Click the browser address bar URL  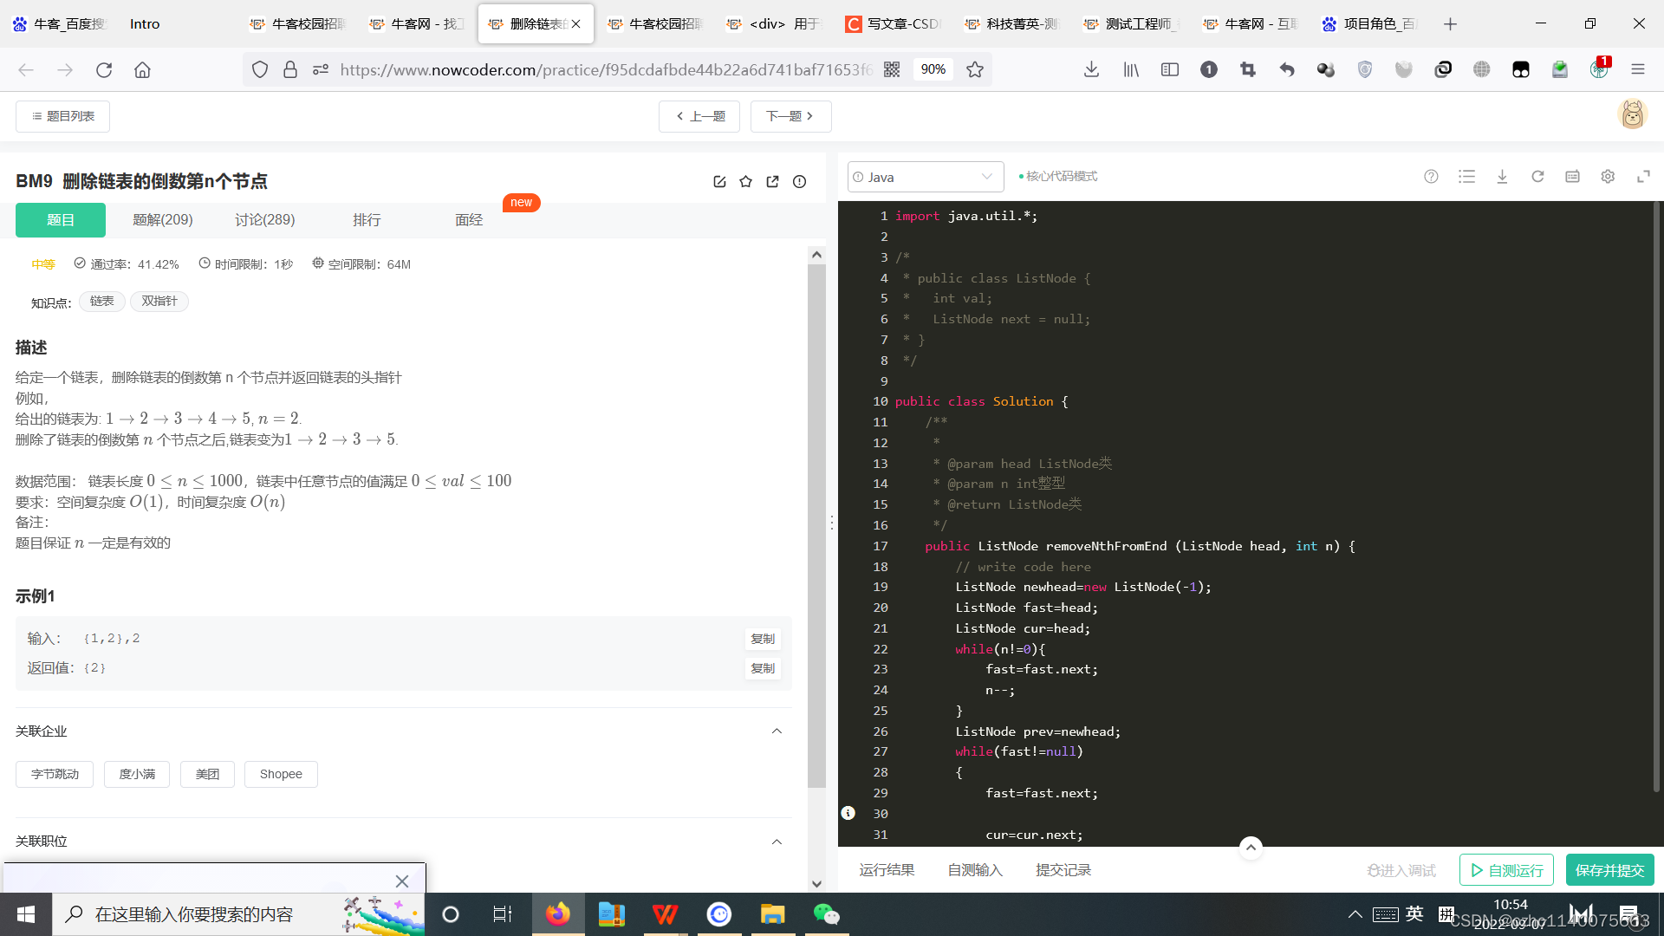click(x=607, y=69)
